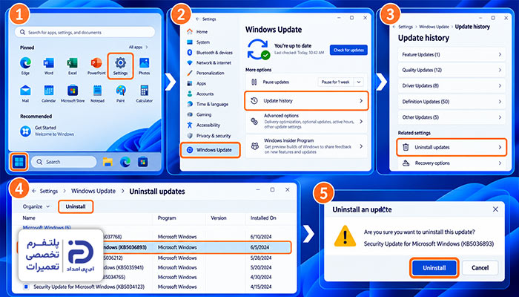Click the Windows Start button on taskbar
This screenshot has width=519, height=297.
pos(19,162)
